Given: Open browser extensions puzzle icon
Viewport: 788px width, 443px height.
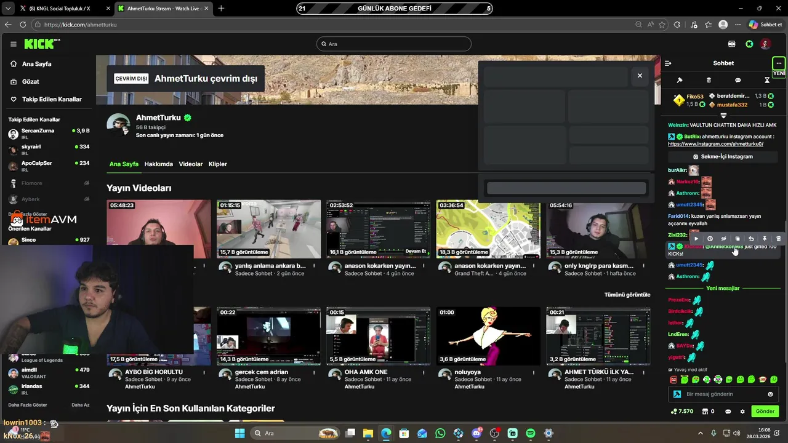Looking at the screenshot, I should point(677,25).
